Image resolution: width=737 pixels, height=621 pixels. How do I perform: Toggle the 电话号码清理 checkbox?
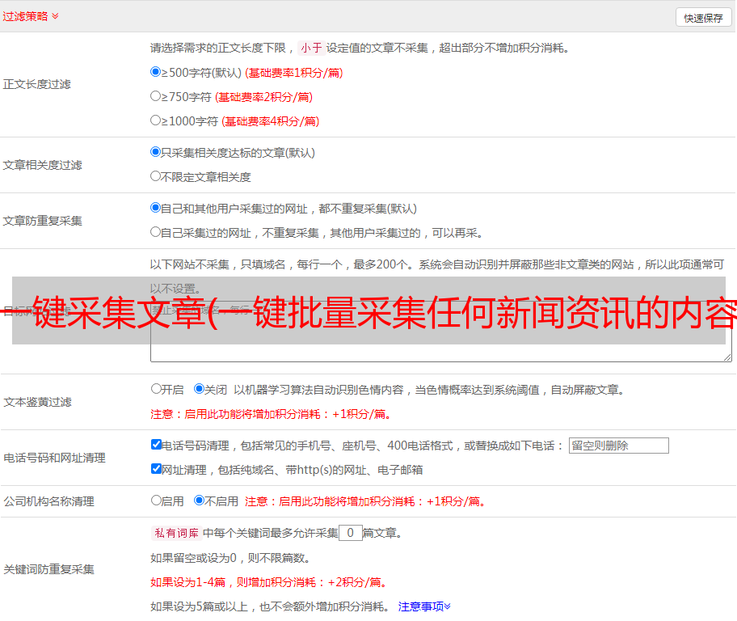[x=156, y=445]
